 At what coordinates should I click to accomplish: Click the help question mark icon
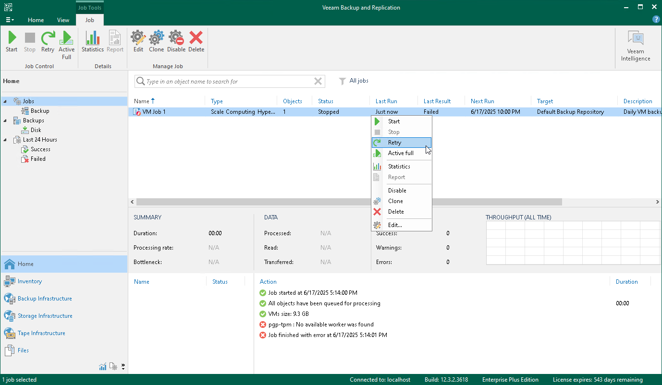point(656,20)
